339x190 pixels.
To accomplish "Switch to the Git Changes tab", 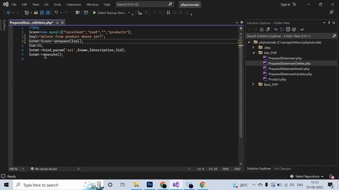I will click(x=282, y=169).
